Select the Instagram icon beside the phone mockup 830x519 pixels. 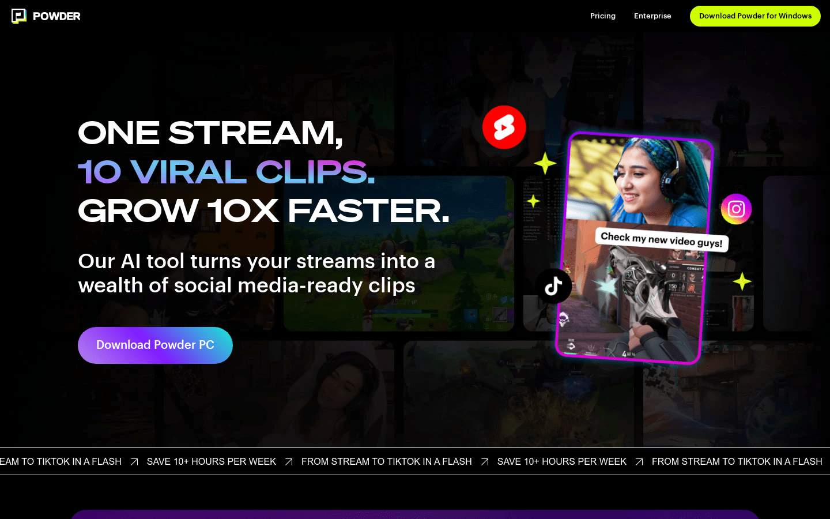736,209
